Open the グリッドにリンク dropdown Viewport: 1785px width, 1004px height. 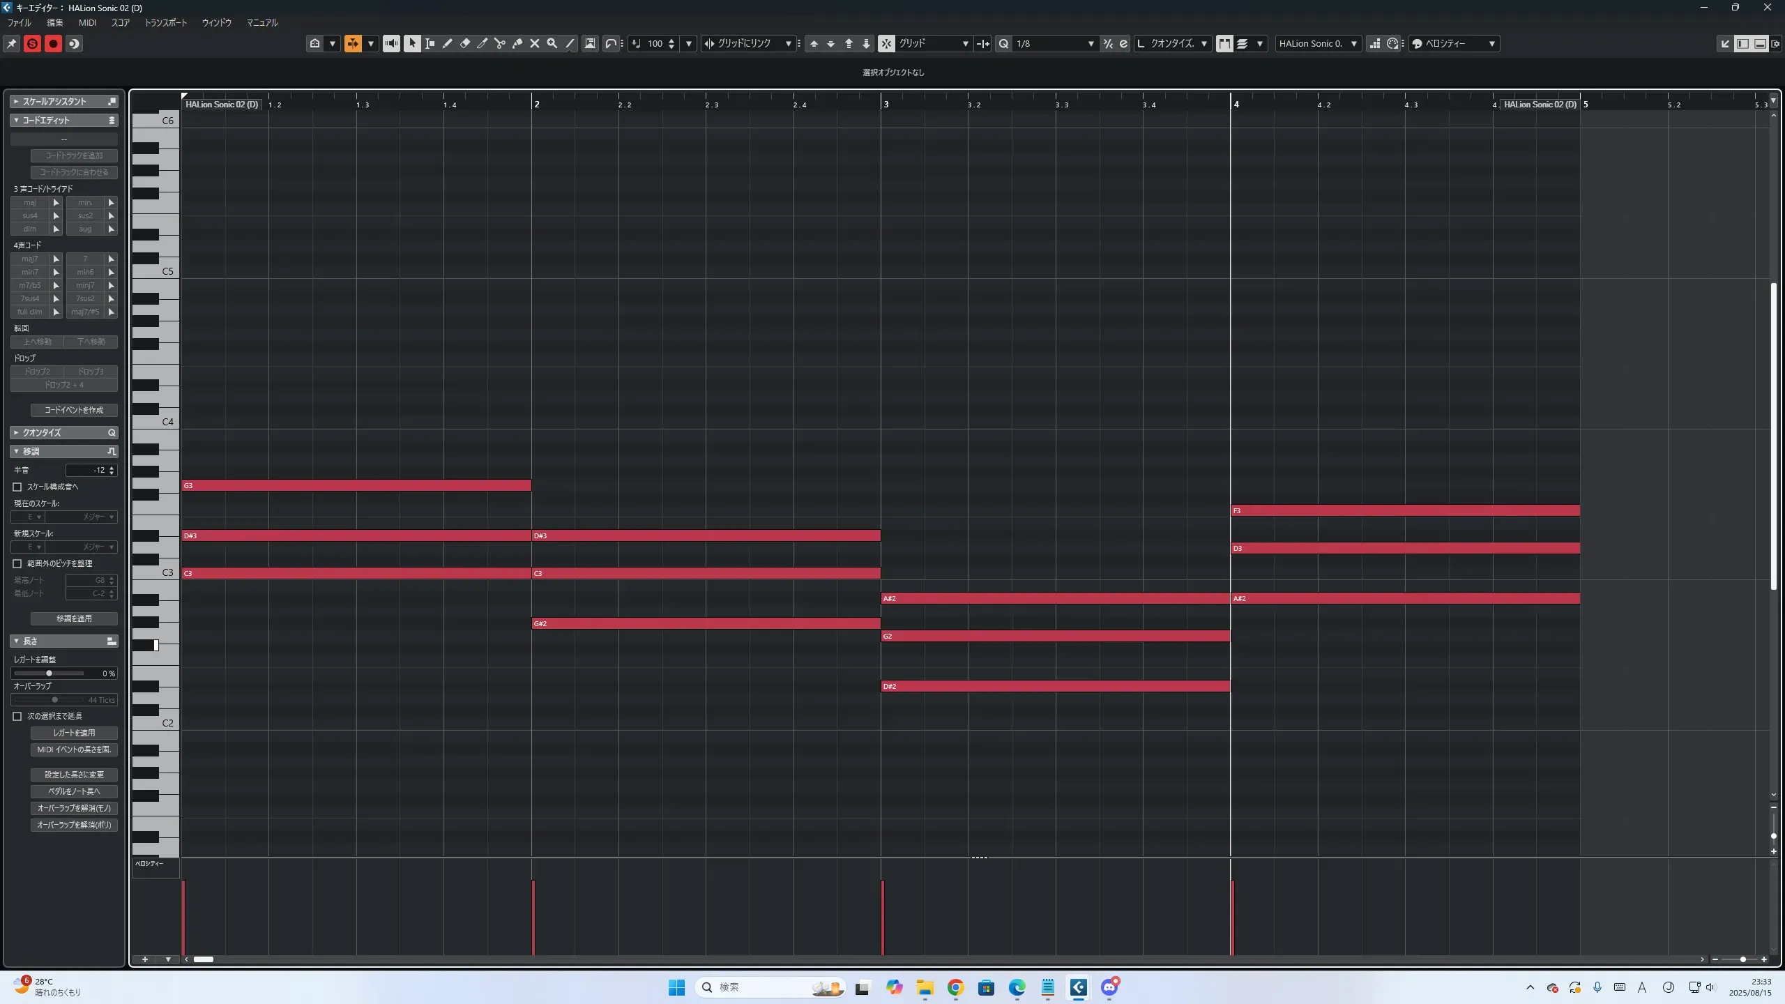tap(788, 43)
